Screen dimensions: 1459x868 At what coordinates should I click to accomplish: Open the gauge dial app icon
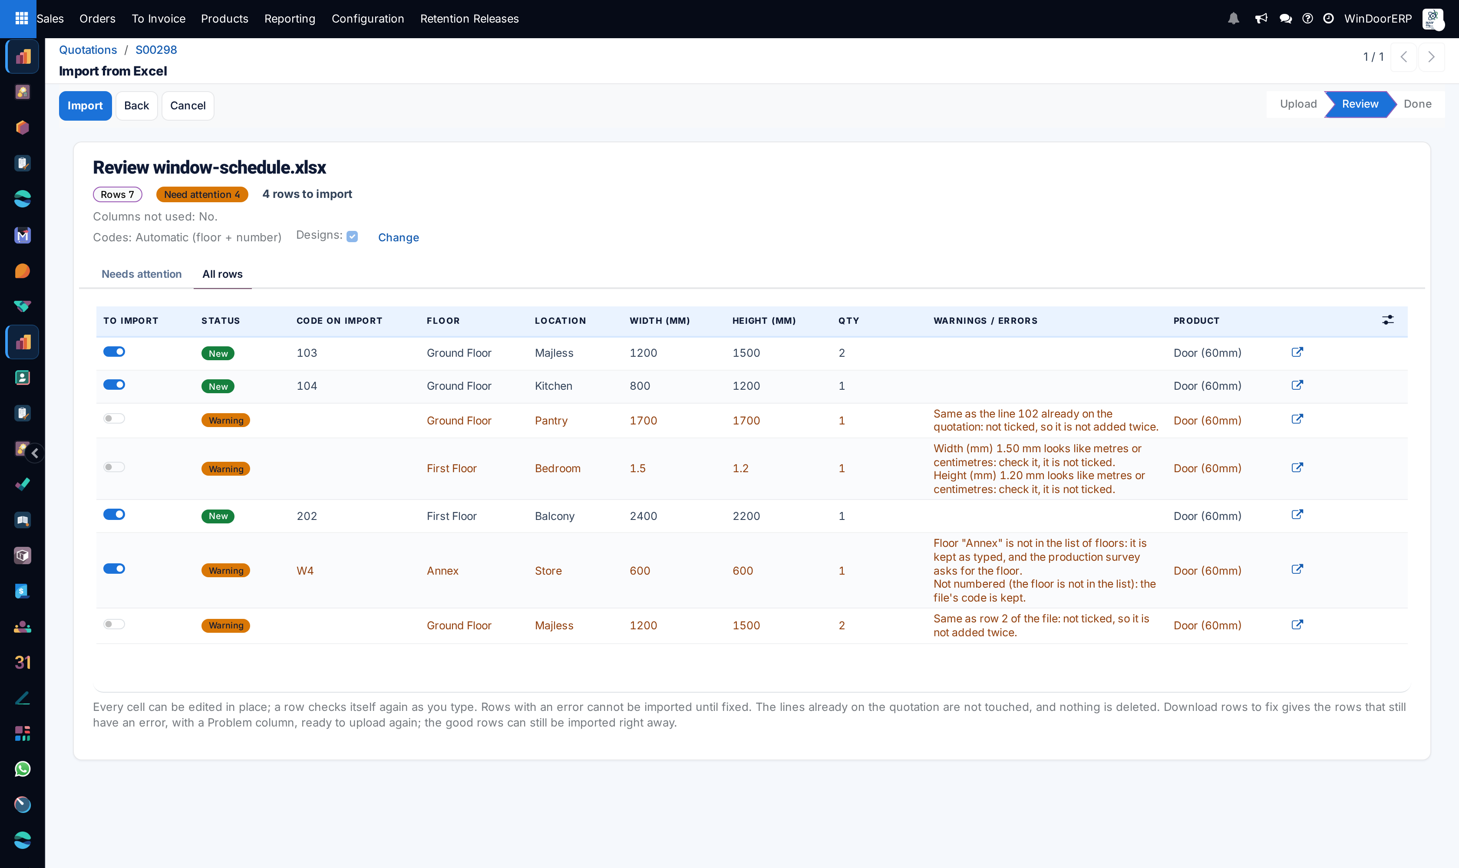[x=22, y=805]
